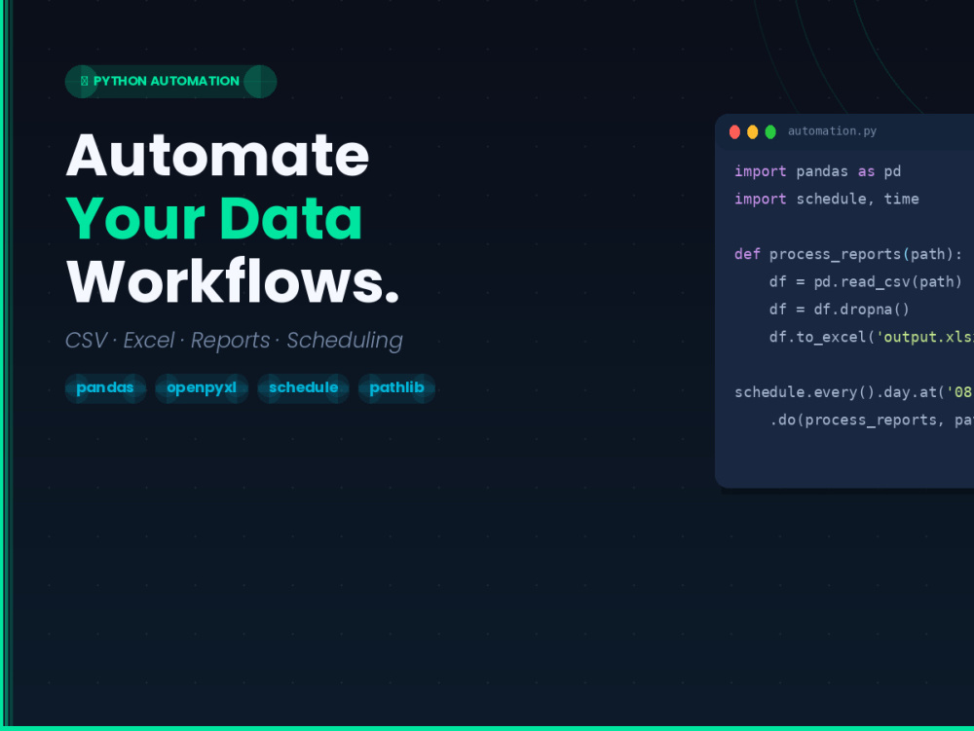Click the 'Automate' headline word
The height and width of the screenshot is (731, 974).
(217, 155)
